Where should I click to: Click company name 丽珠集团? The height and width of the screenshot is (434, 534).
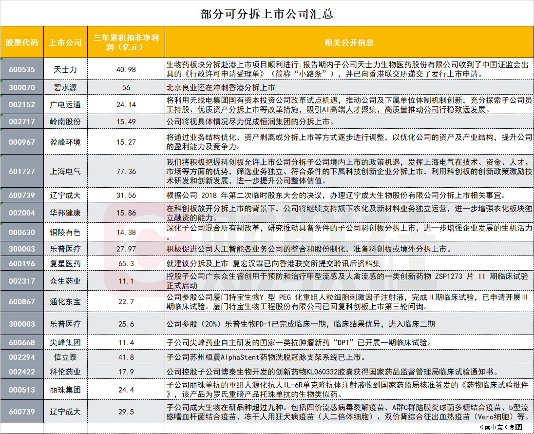tap(65, 390)
